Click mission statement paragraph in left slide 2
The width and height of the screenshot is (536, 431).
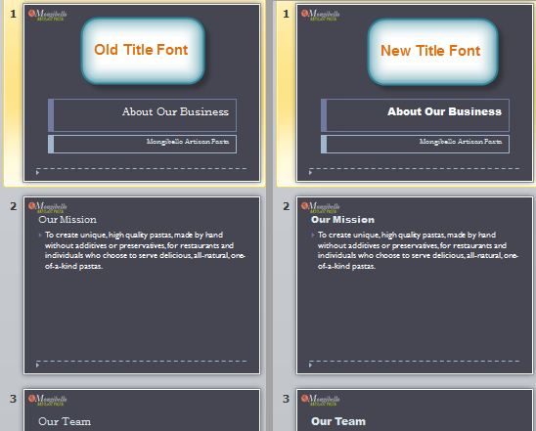pos(145,250)
